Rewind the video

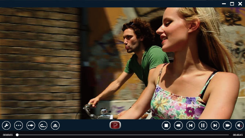178,126
